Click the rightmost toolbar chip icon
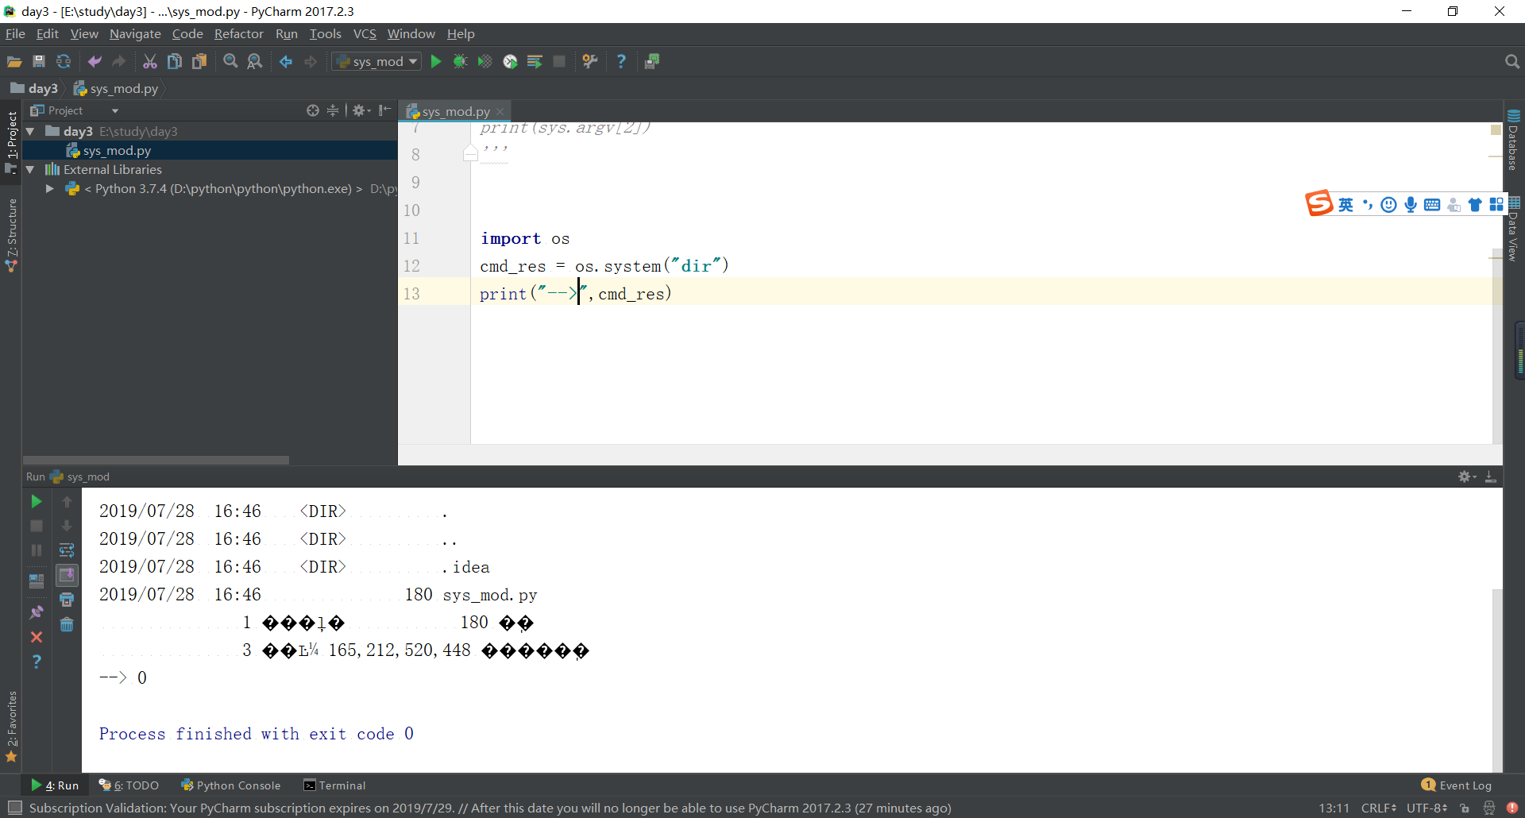The image size is (1525, 818). pyautogui.click(x=652, y=61)
